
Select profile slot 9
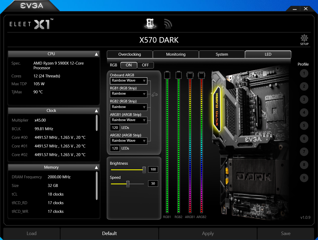(x=304, y=178)
